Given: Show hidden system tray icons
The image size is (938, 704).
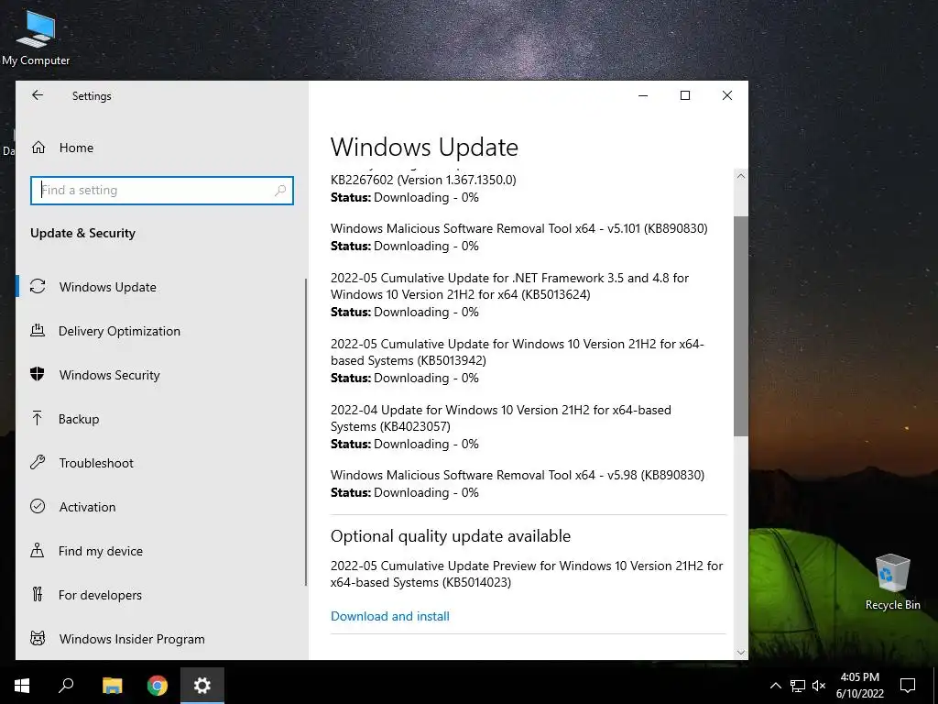Looking at the screenshot, I should pos(775,686).
